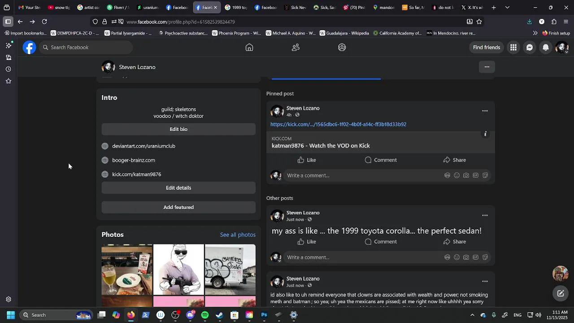Image resolution: width=574 pixels, height=323 pixels.
Task: Click the Add featured button
Action: [x=178, y=207]
